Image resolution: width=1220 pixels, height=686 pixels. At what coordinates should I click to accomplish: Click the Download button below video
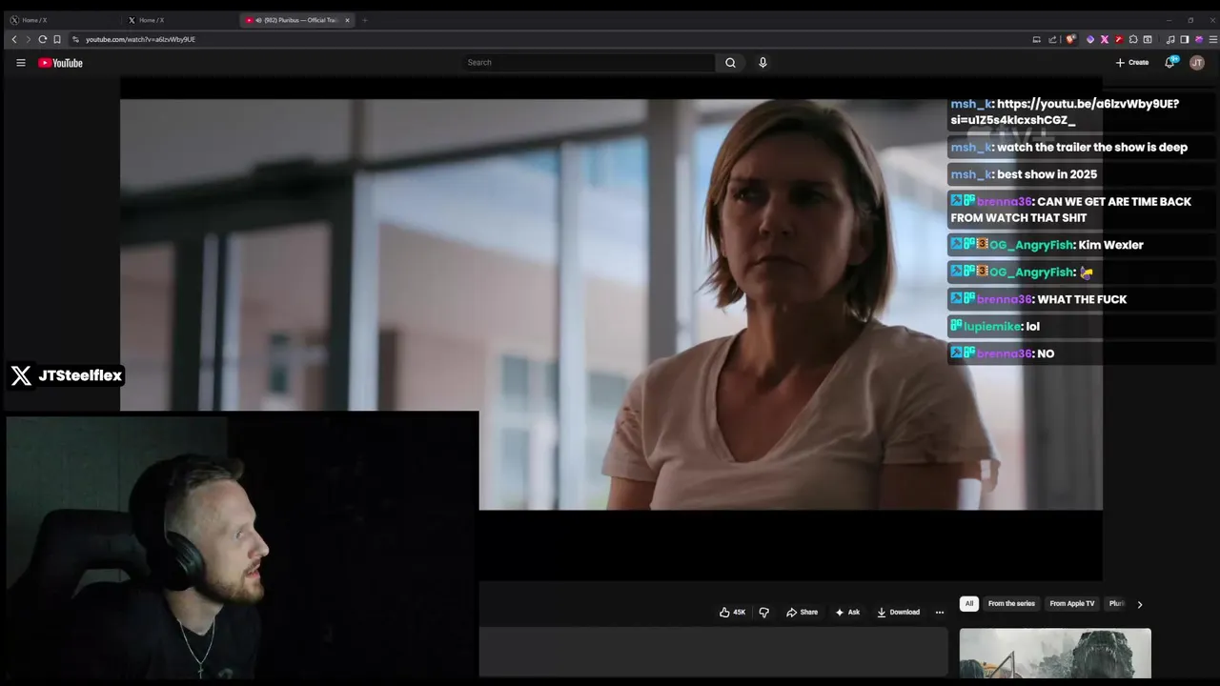pyautogui.click(x=898, y=612)
